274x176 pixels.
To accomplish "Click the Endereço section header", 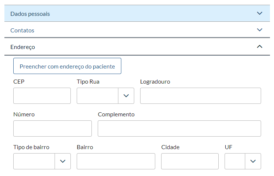I will [23, 47].
